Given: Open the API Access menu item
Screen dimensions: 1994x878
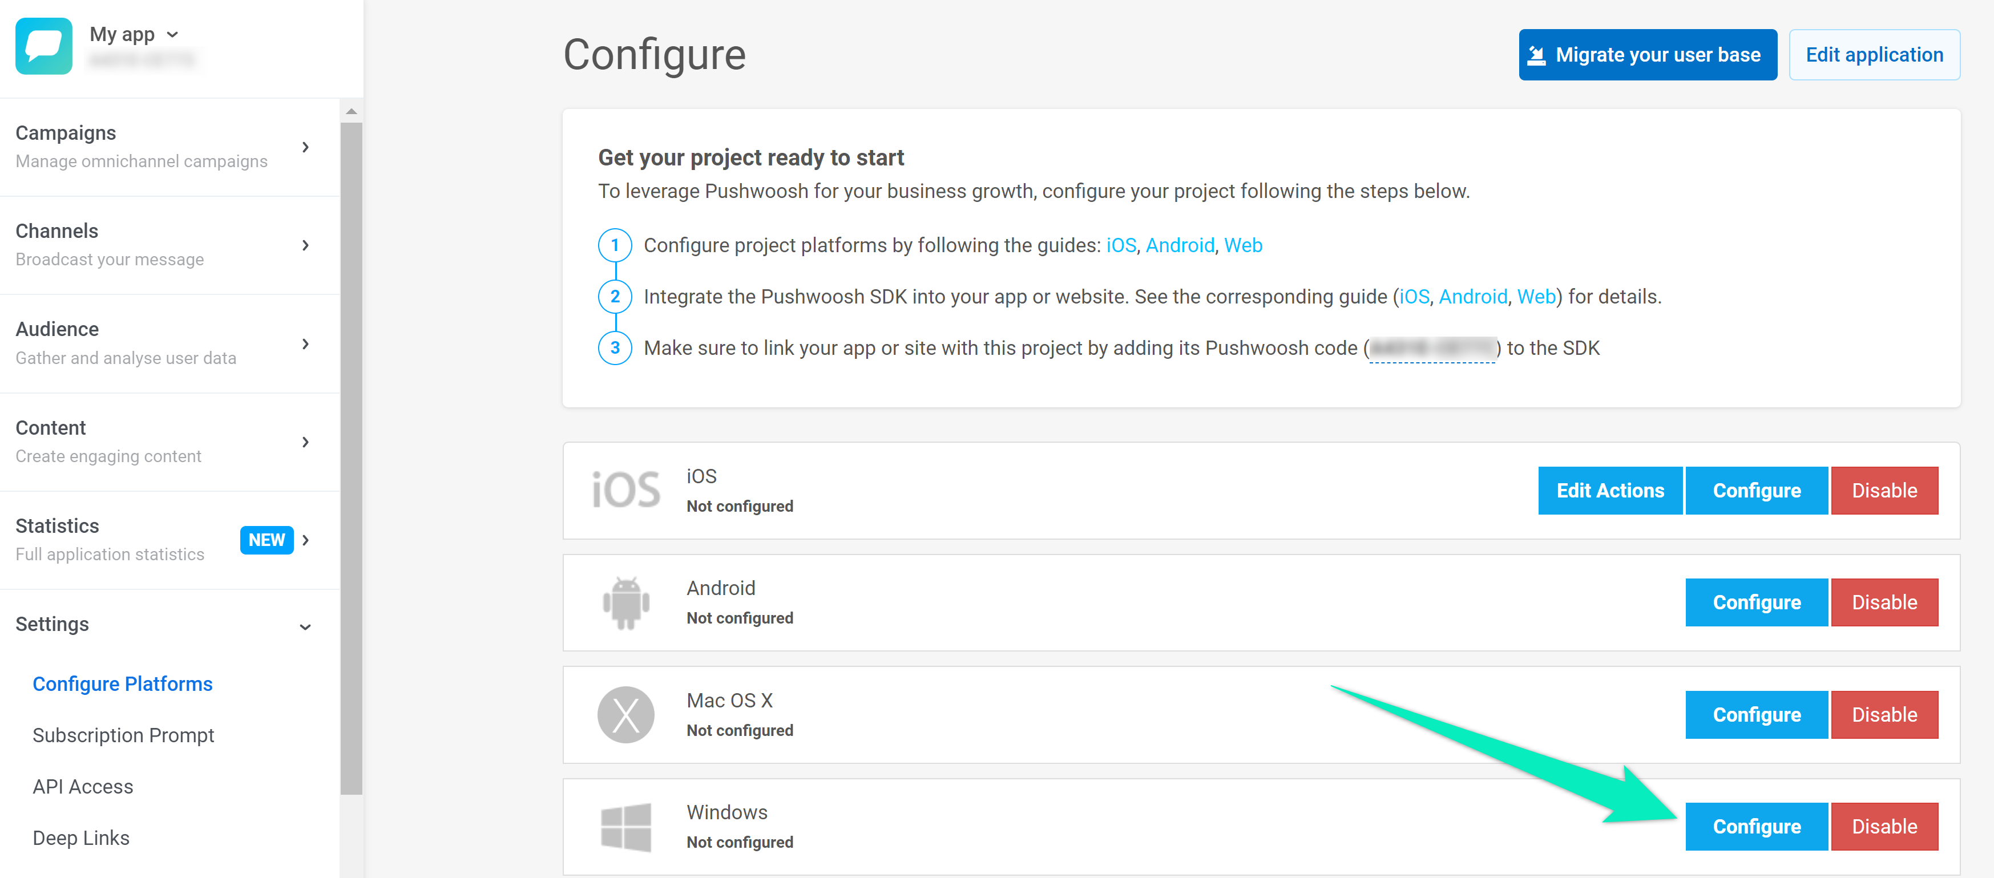Looking at the screenshot, I should click(83, 786).
